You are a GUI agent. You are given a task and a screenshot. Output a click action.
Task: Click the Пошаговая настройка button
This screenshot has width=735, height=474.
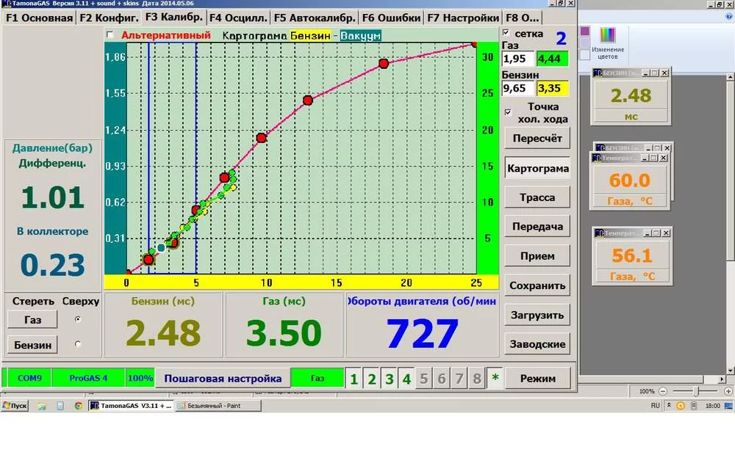222,379
